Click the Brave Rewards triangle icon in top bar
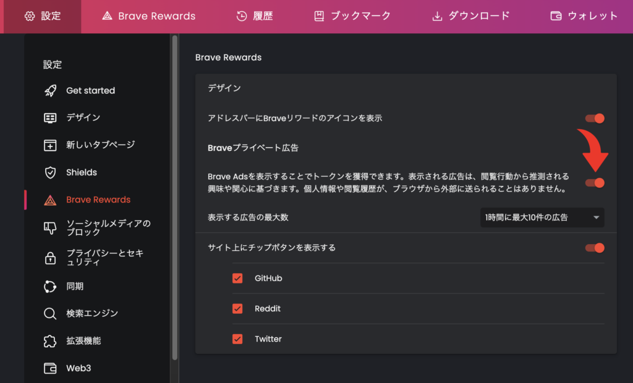This screenshot has width=633, height=383. click(x=107, y=15)
